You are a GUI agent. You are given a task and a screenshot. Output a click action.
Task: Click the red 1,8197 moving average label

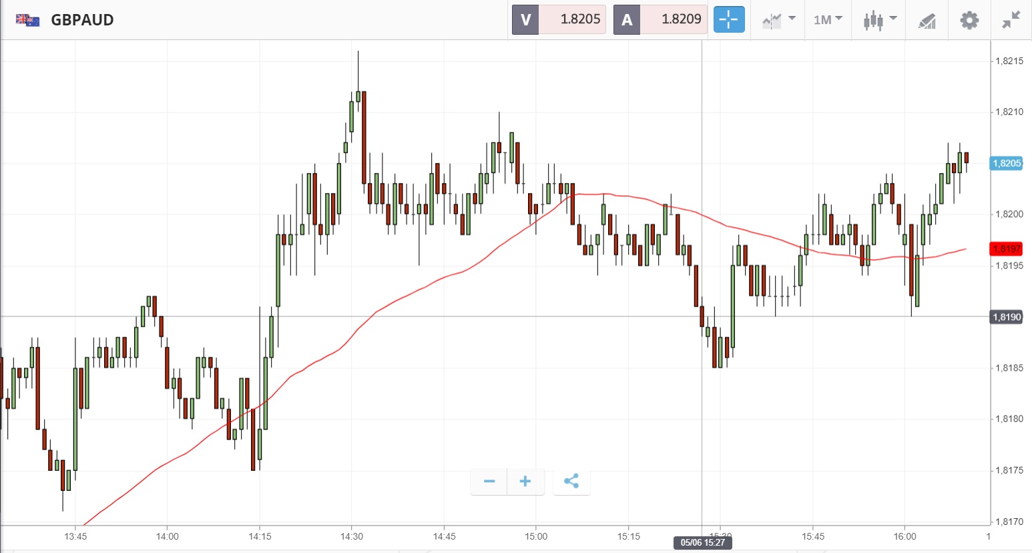tap(1007, 249)
